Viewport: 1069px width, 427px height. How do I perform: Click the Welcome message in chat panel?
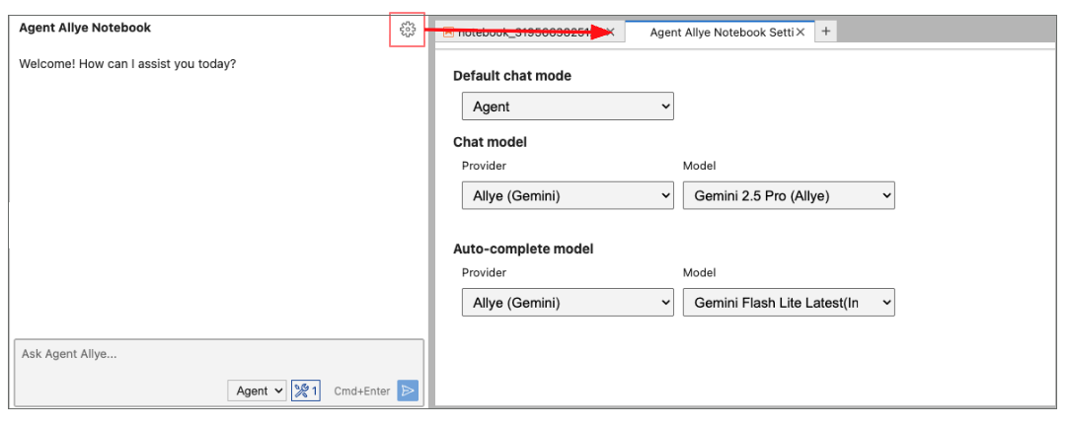[x=127, y=64]
